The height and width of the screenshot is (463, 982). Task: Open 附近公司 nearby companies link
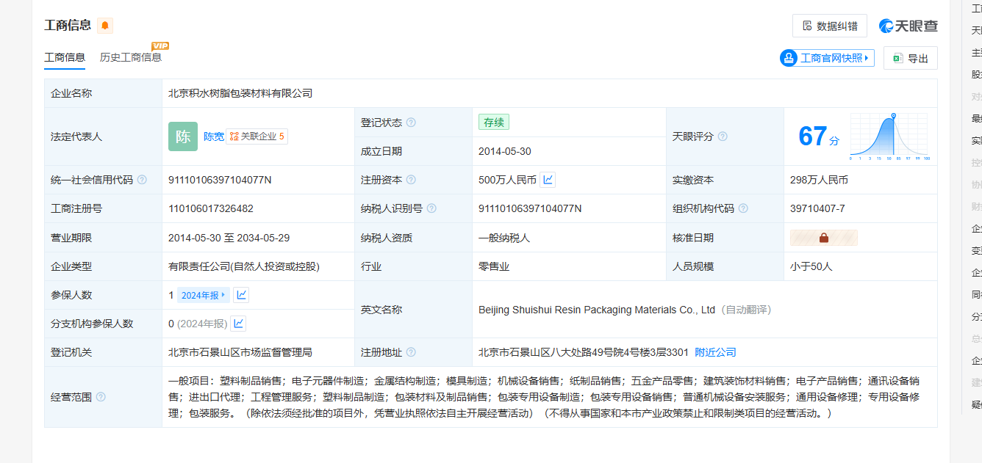(x=715, y=352)
